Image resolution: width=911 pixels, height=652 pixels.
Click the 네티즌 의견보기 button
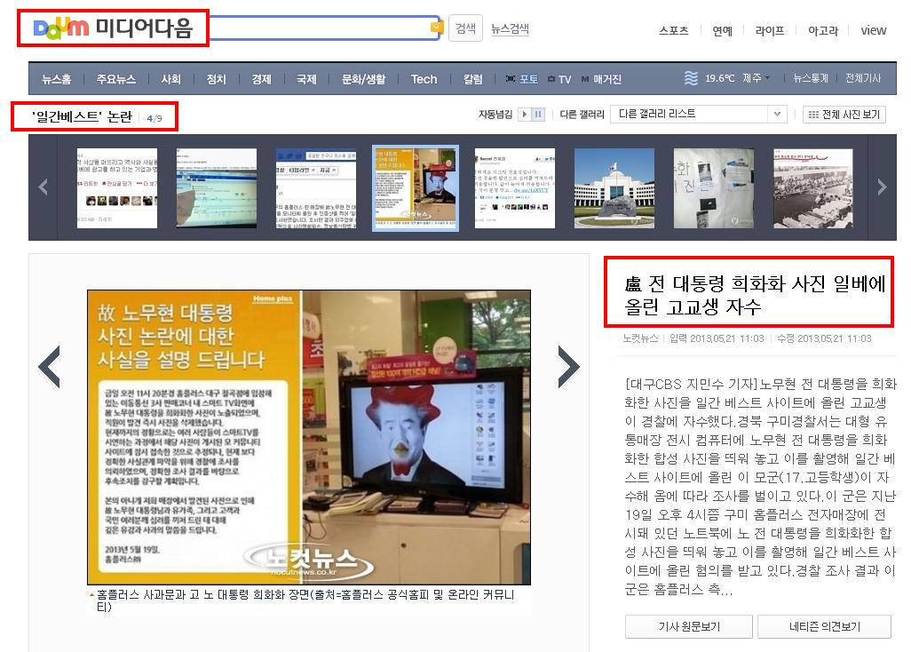825,626
